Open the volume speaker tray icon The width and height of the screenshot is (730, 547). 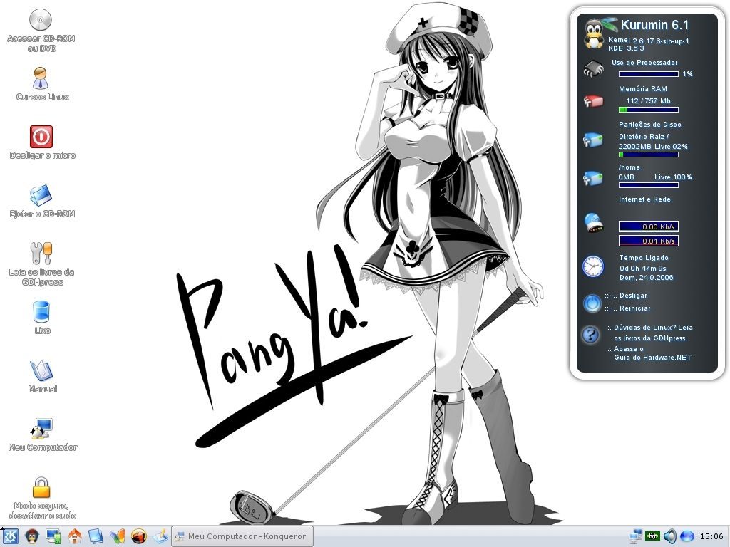click(x=669, y=536)
